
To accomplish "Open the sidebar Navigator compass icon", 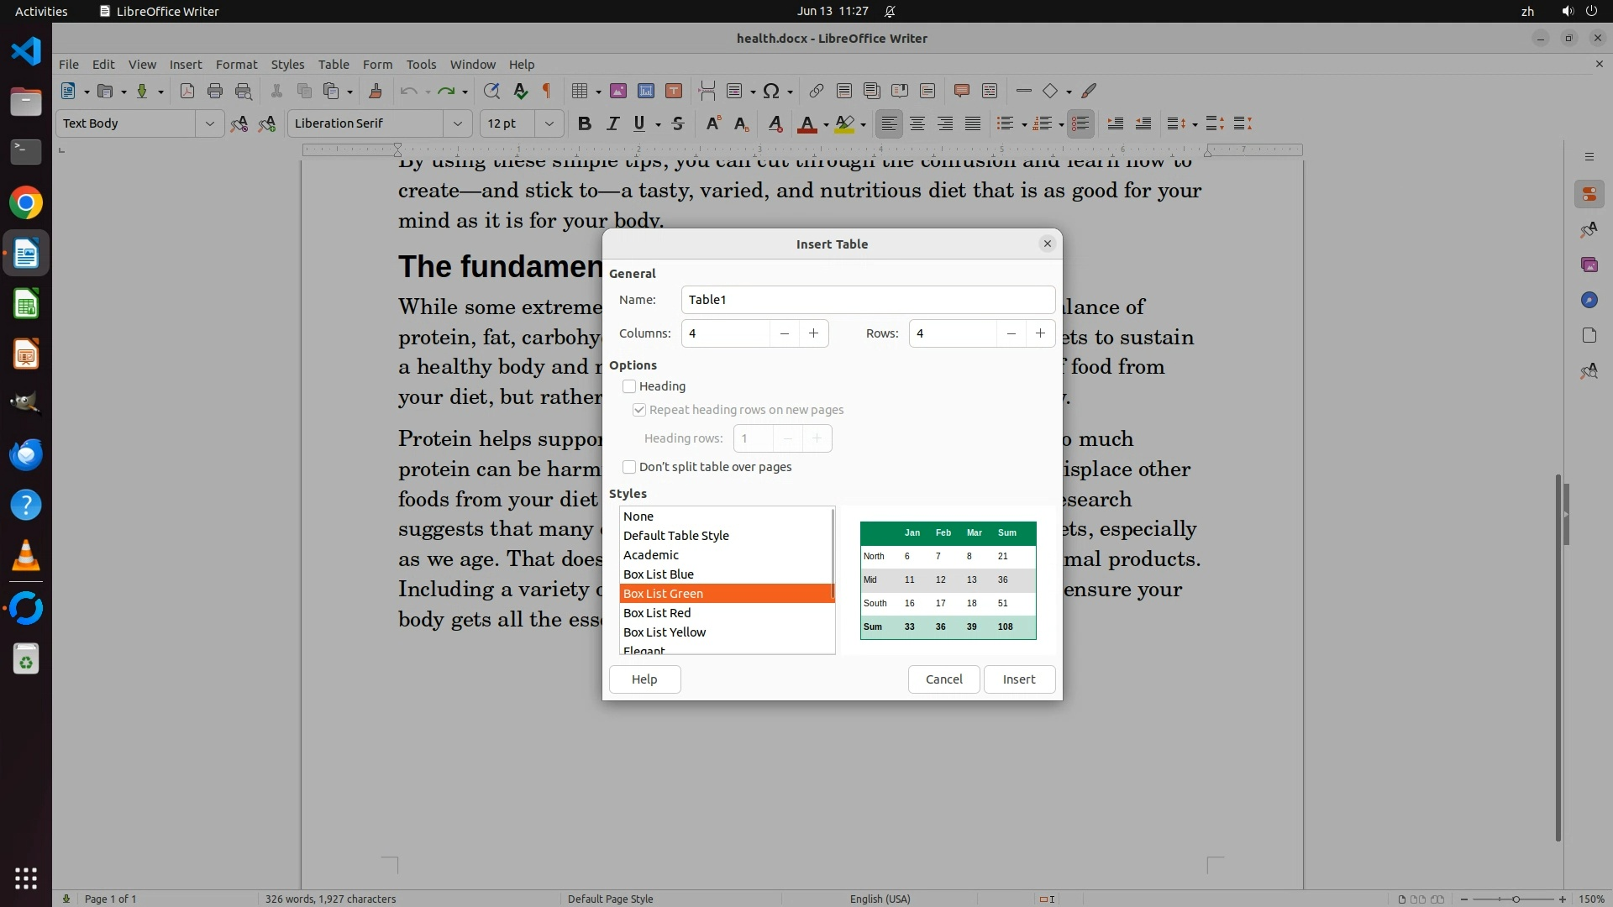I will tap(1589, 300).
